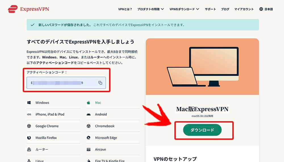This screenshot has width=284, height=162.
Task: Click the router icon beside ルーター
Action: point(29,150)
